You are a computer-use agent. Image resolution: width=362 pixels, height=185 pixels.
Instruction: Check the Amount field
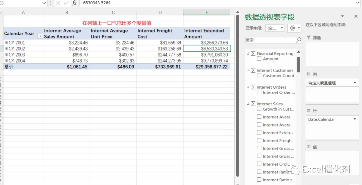point(259,59)
